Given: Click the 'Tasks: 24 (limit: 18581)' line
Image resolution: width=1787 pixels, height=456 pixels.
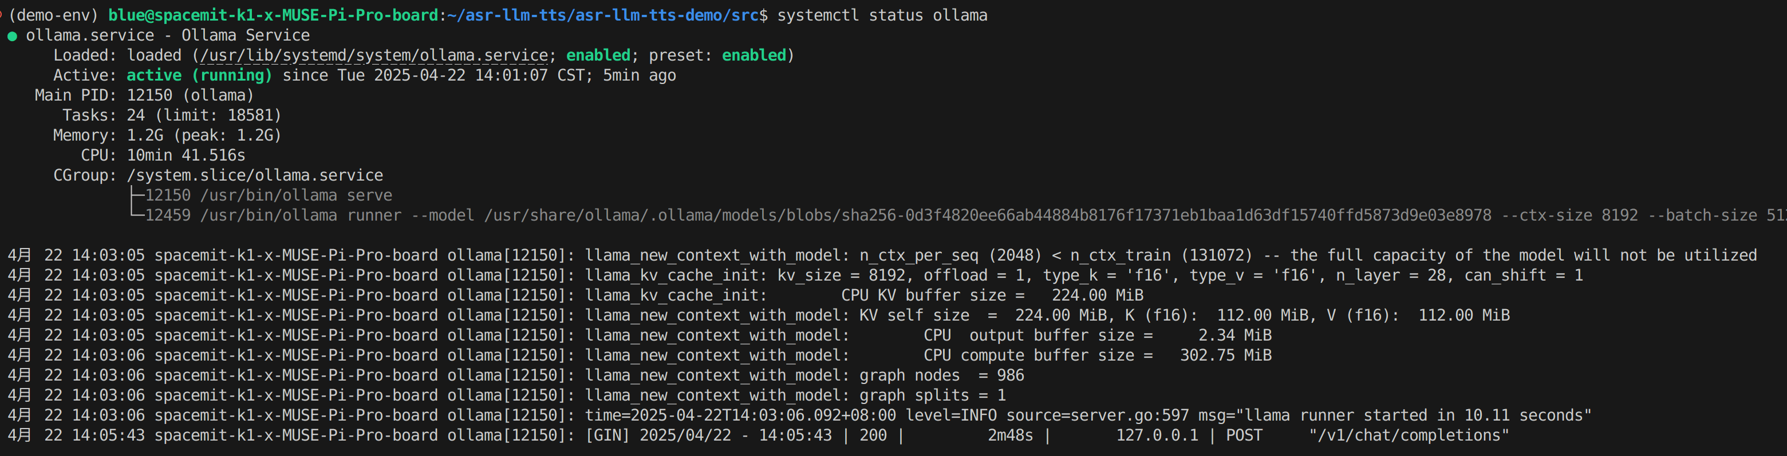Looking at the screenshot, I should coord(172,115).
